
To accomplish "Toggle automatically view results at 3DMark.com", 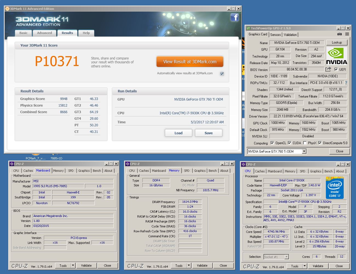I will 222,74.
